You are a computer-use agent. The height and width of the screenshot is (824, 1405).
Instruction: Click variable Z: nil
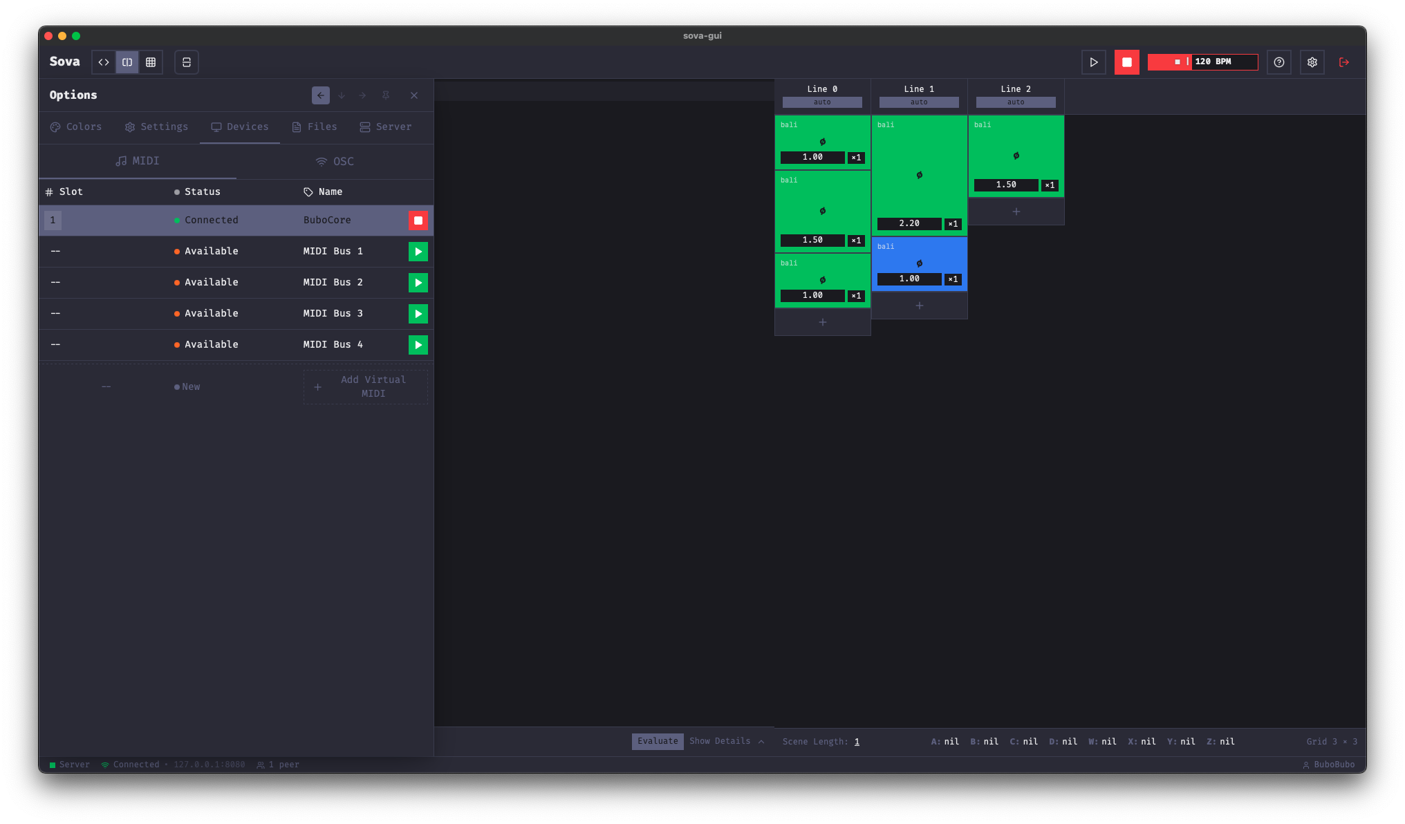point(1221,742)
